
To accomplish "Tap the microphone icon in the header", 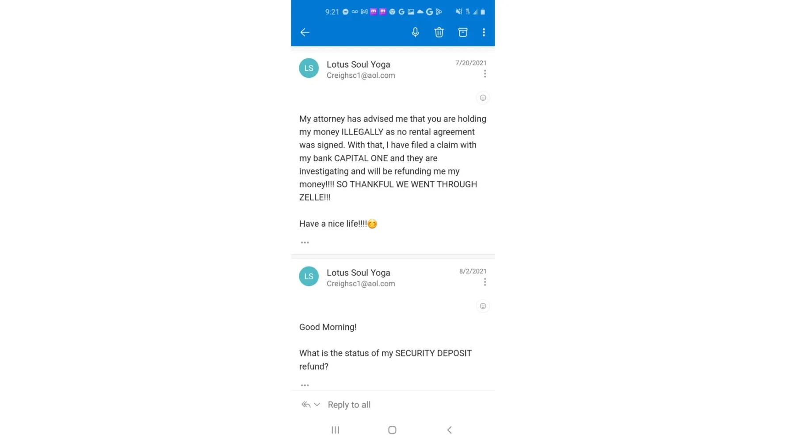I will pyautogui.click(x=415, y=32).
